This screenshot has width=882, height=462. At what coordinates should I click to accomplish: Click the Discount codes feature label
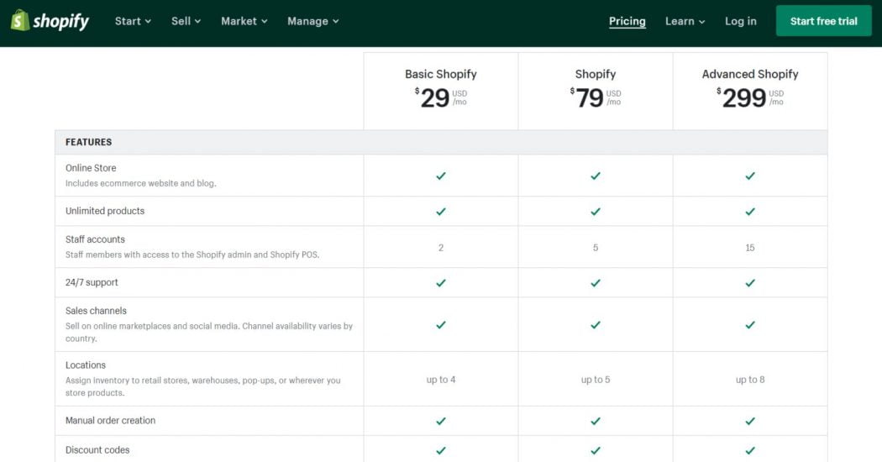click(97, 450)
